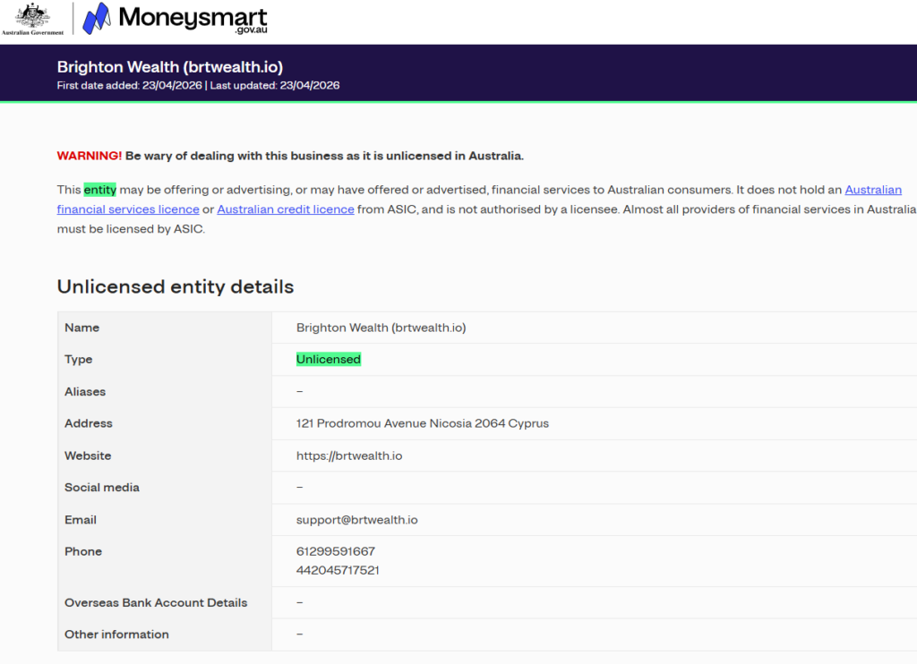Click the Aliases row label
Viewport: 917px width, 664px height.
[85, 392]
